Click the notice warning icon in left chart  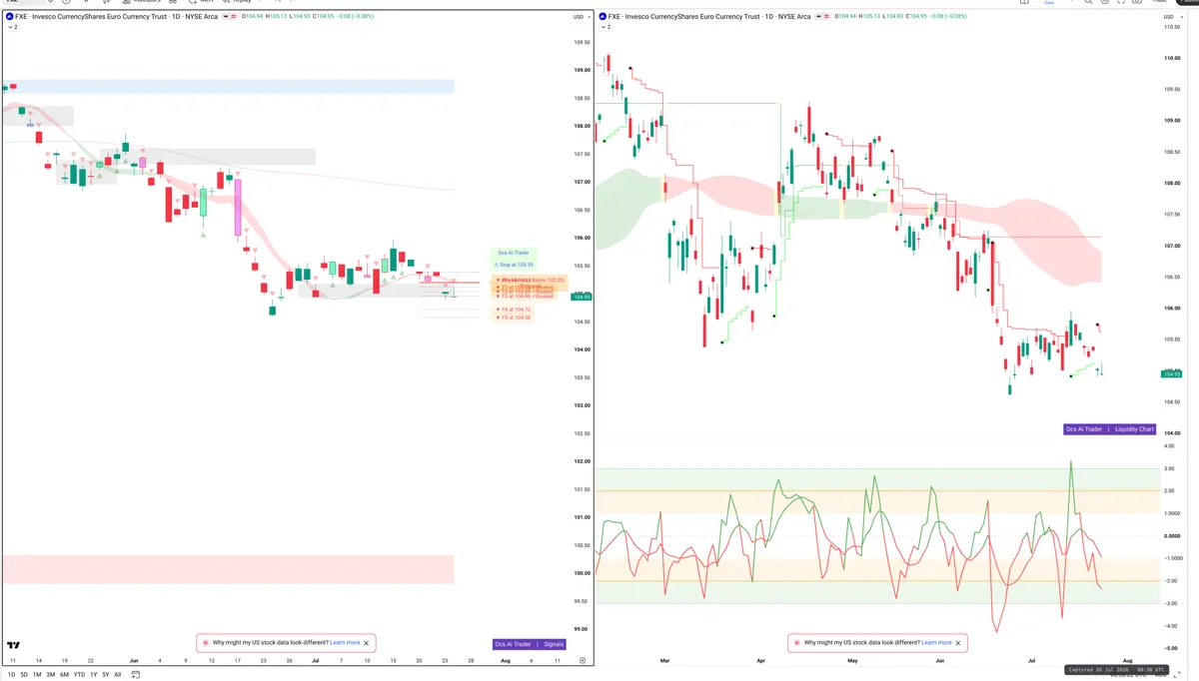(x=206, y=643)
